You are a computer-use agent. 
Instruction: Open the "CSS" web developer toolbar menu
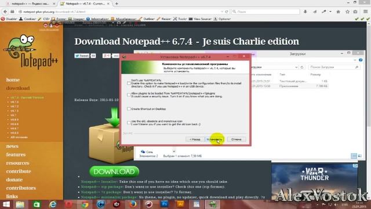tap(44, 19)
